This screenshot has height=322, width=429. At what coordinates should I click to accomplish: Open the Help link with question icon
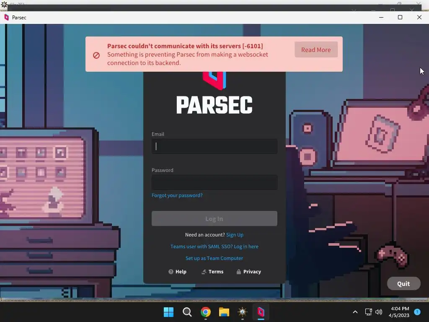(177, 272)
